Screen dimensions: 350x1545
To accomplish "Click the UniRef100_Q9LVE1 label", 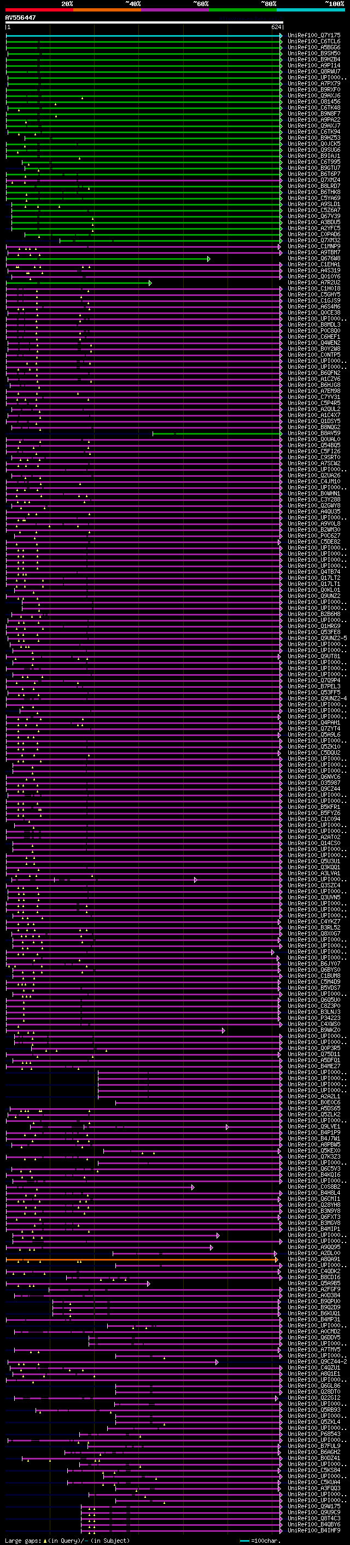I will (314, 1126).
